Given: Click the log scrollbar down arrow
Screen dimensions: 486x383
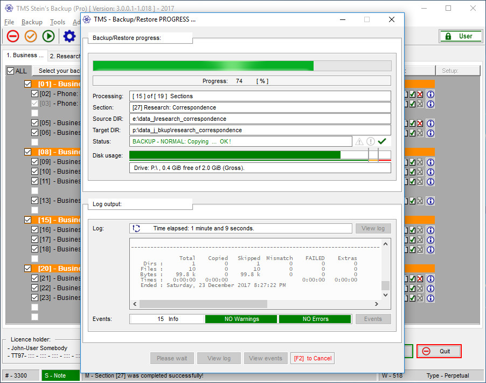Looking at the screenshot, I should pyautogui.click(x=385, y=295).
